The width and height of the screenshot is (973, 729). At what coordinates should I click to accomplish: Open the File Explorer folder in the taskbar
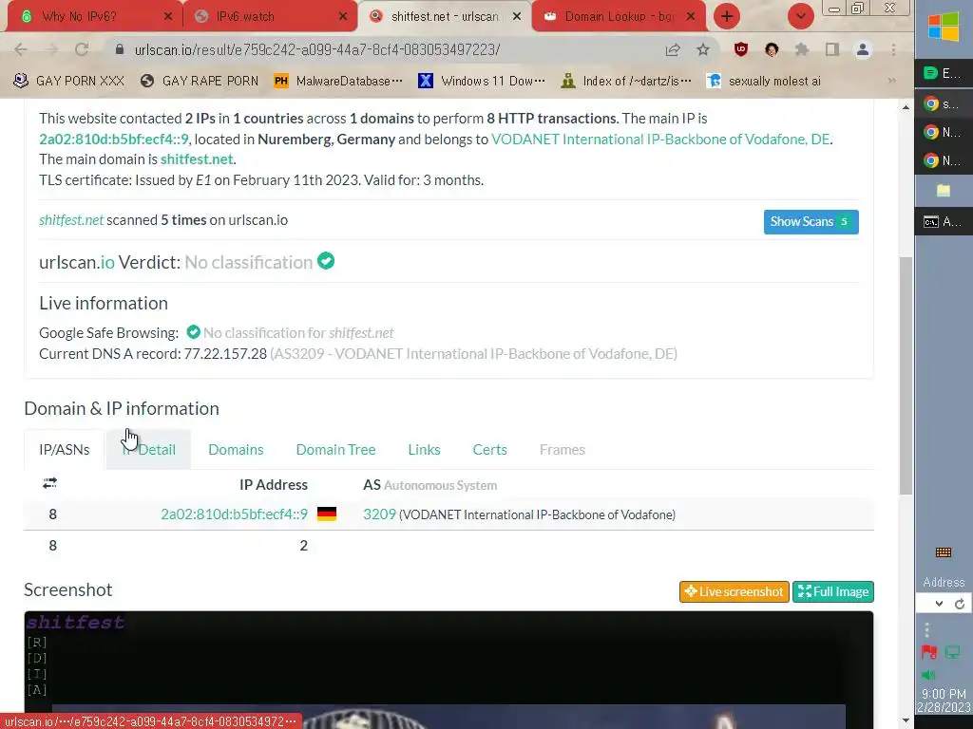pyautogui.click(x=944, y=190)
